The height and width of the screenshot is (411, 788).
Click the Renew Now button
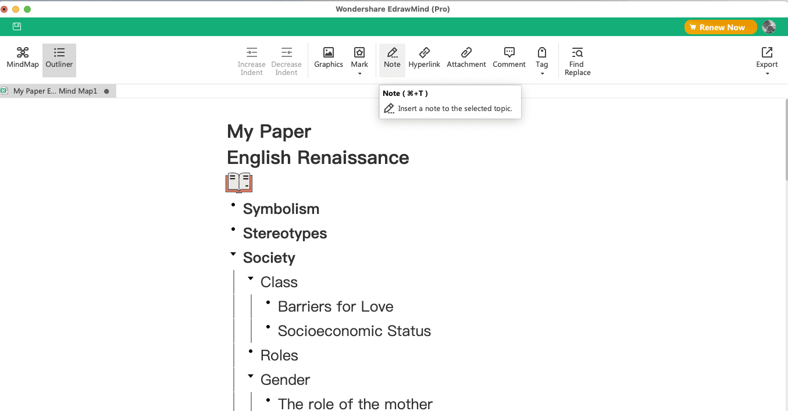(x=721, y=27)
